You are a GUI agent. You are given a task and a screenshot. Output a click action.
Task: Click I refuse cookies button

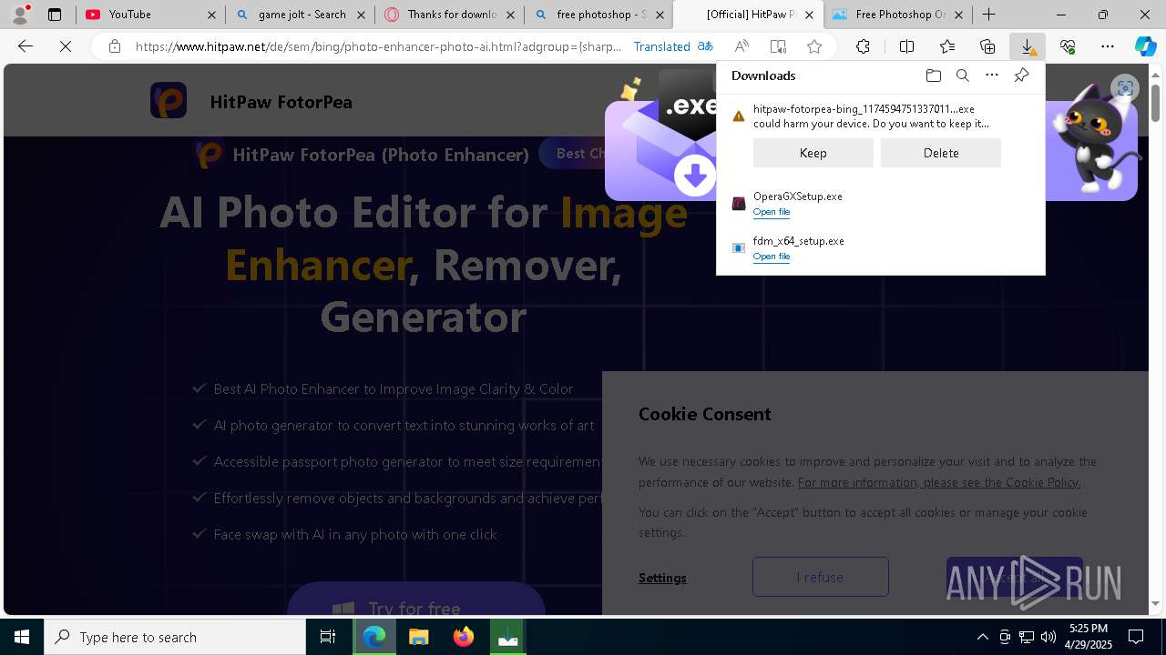[820, 577]
